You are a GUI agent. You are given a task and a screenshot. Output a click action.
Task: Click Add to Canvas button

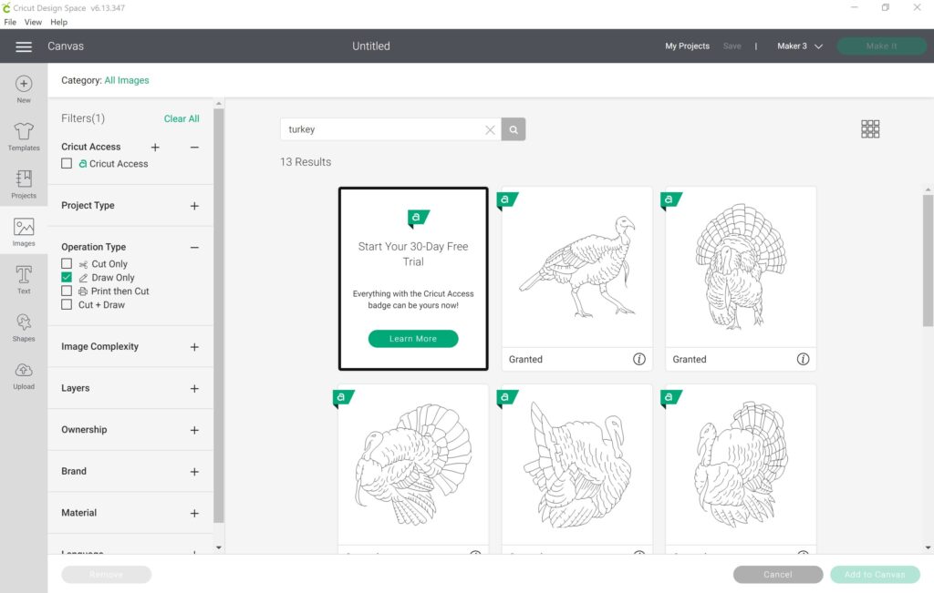pyautogui.click(x=875, y=575)
